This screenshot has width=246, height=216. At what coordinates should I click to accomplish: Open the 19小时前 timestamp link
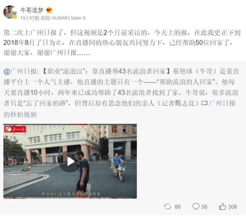click(x=29, y=18)
